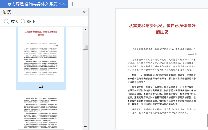
Task: Open the page 14 thumbnail below
Action: pos(41,111)
